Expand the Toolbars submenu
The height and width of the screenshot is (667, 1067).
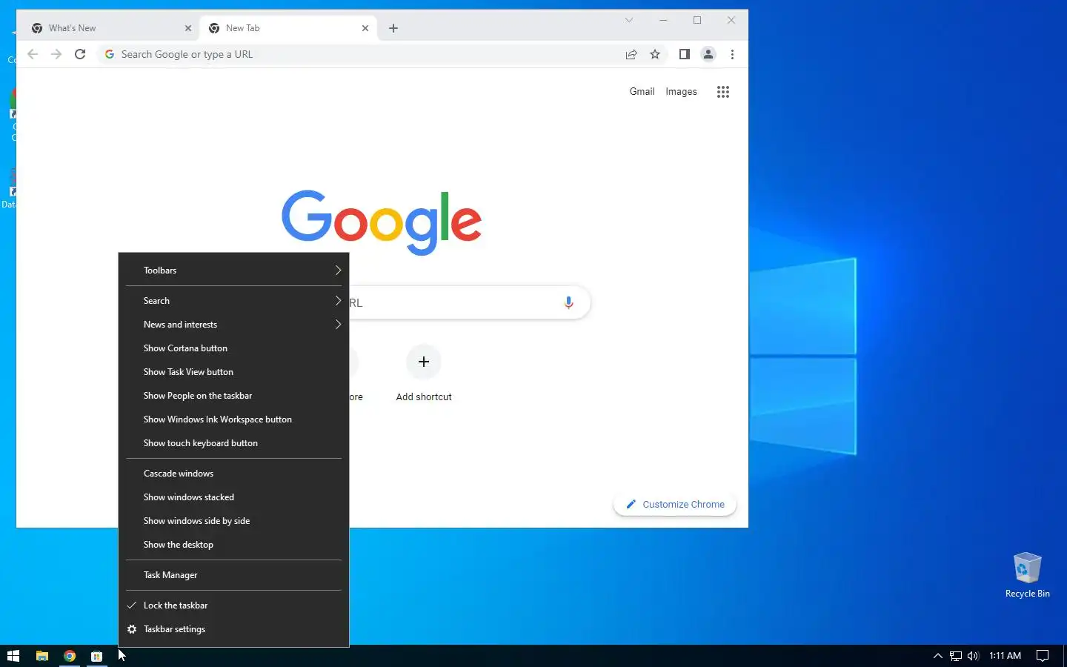click(x=233, y=271)
